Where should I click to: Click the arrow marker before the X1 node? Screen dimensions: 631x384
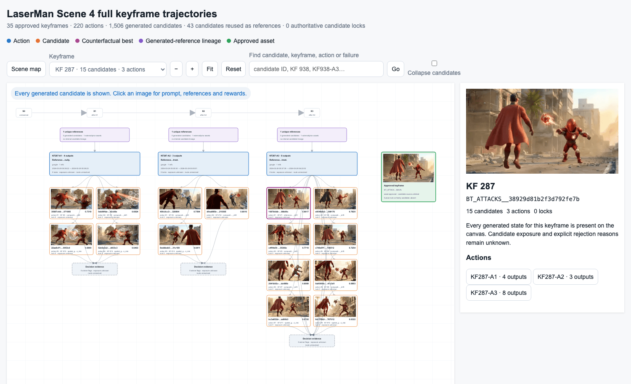[x=84, y=113]
